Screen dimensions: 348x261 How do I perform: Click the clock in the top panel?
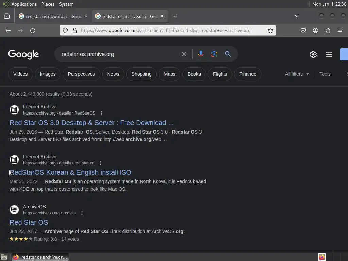point(329,4)
